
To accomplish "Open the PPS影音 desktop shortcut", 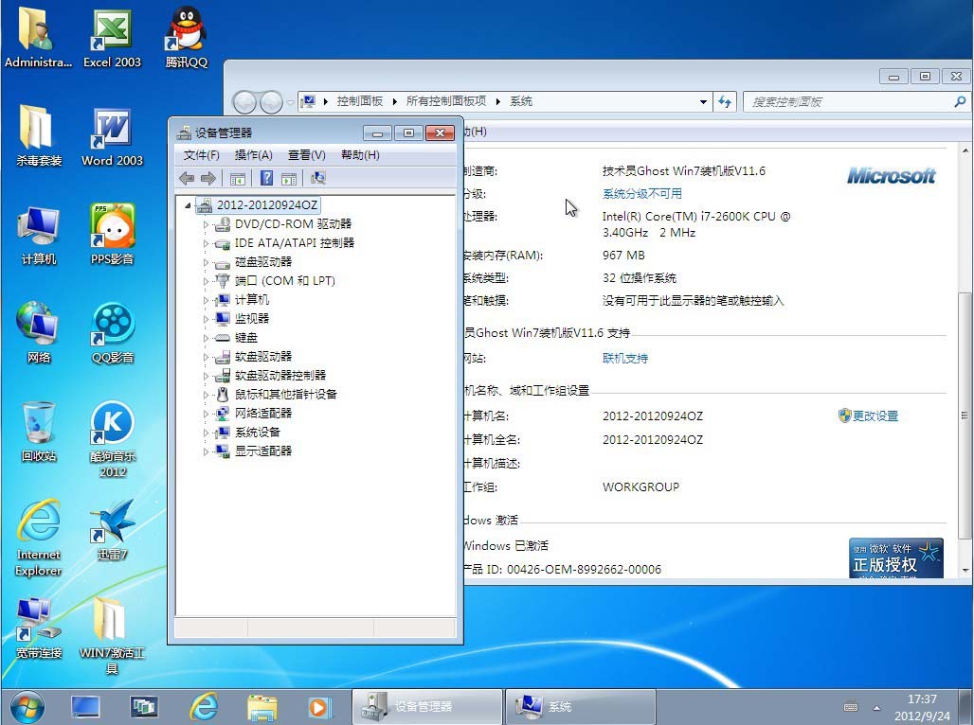I will (112, 234).
